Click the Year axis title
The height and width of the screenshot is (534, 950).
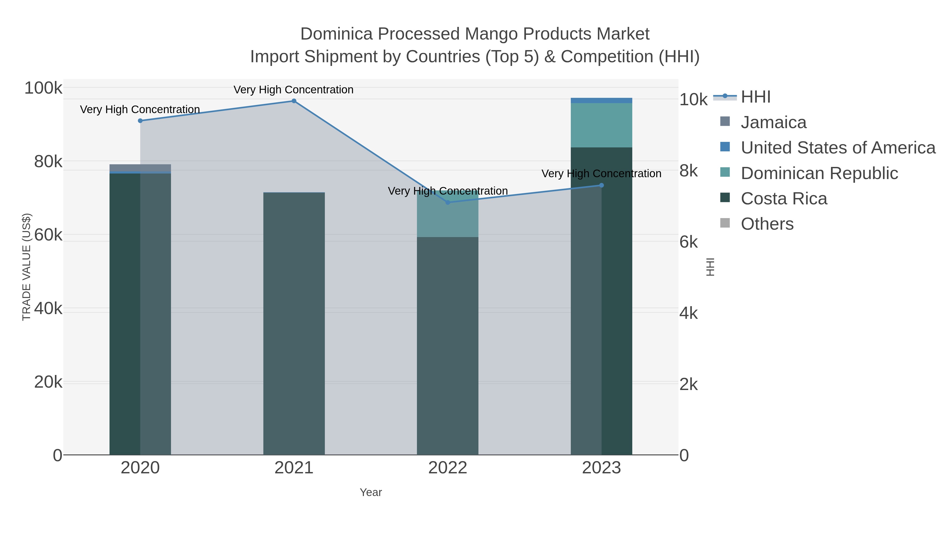371,492
